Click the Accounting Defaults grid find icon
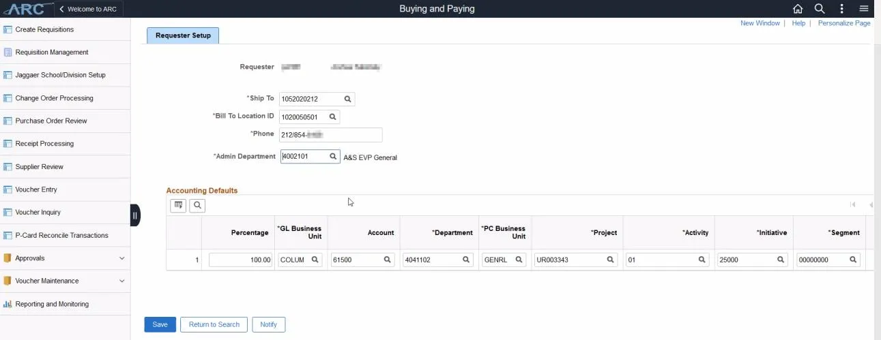 pyautogui.click(x=197, y=205)
